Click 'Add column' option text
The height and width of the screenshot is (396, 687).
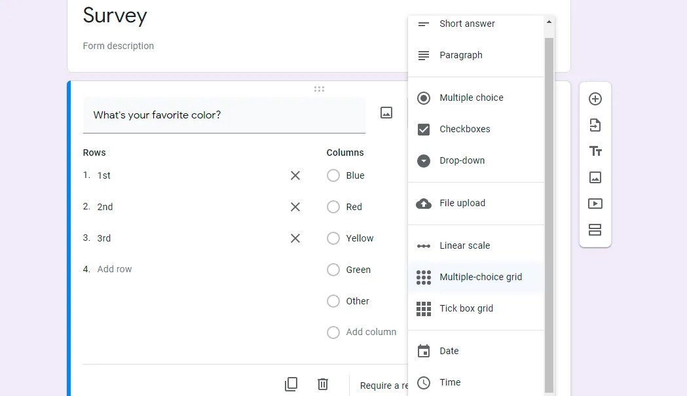pyautogui.click(x=371, y=332)
